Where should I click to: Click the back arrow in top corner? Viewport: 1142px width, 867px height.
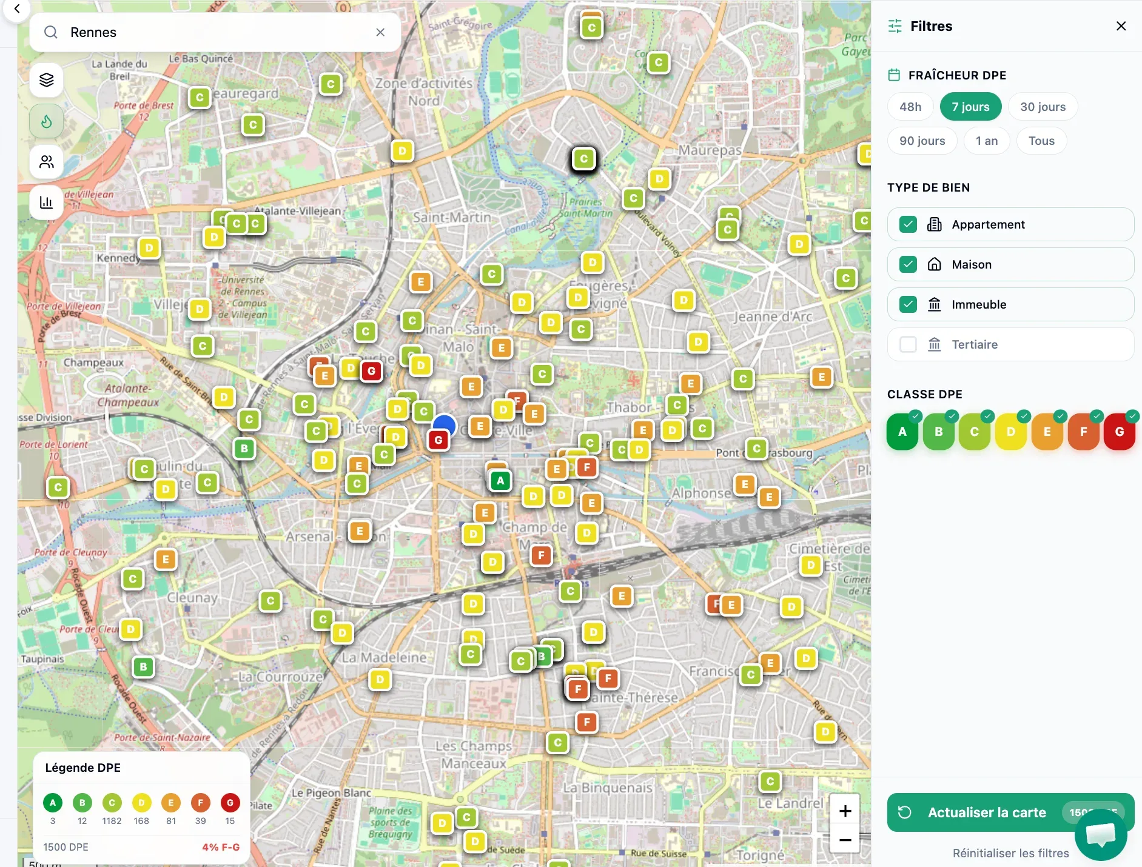(17, 9)
